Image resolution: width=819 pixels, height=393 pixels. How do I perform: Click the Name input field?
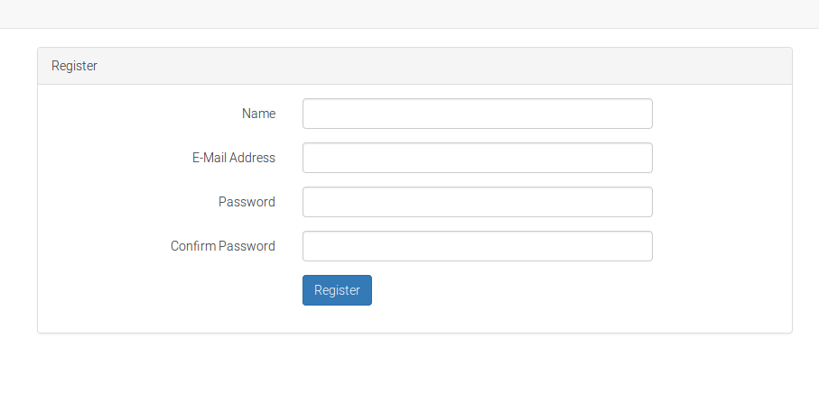(477, 114)
